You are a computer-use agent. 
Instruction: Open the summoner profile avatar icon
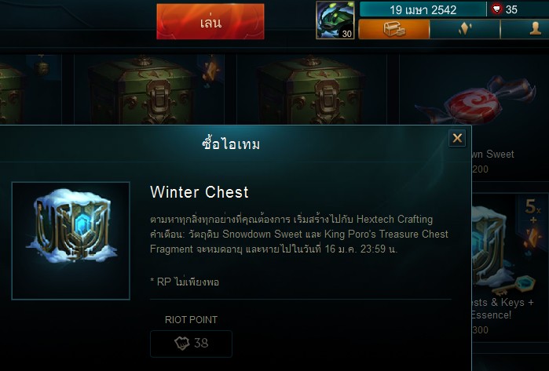[x=335, y=20]
